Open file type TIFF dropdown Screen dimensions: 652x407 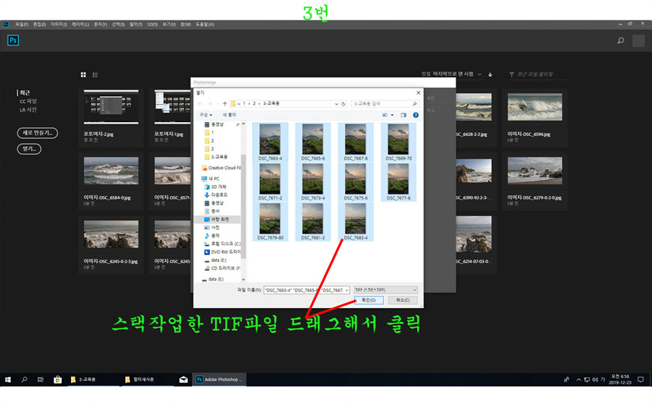385,290
